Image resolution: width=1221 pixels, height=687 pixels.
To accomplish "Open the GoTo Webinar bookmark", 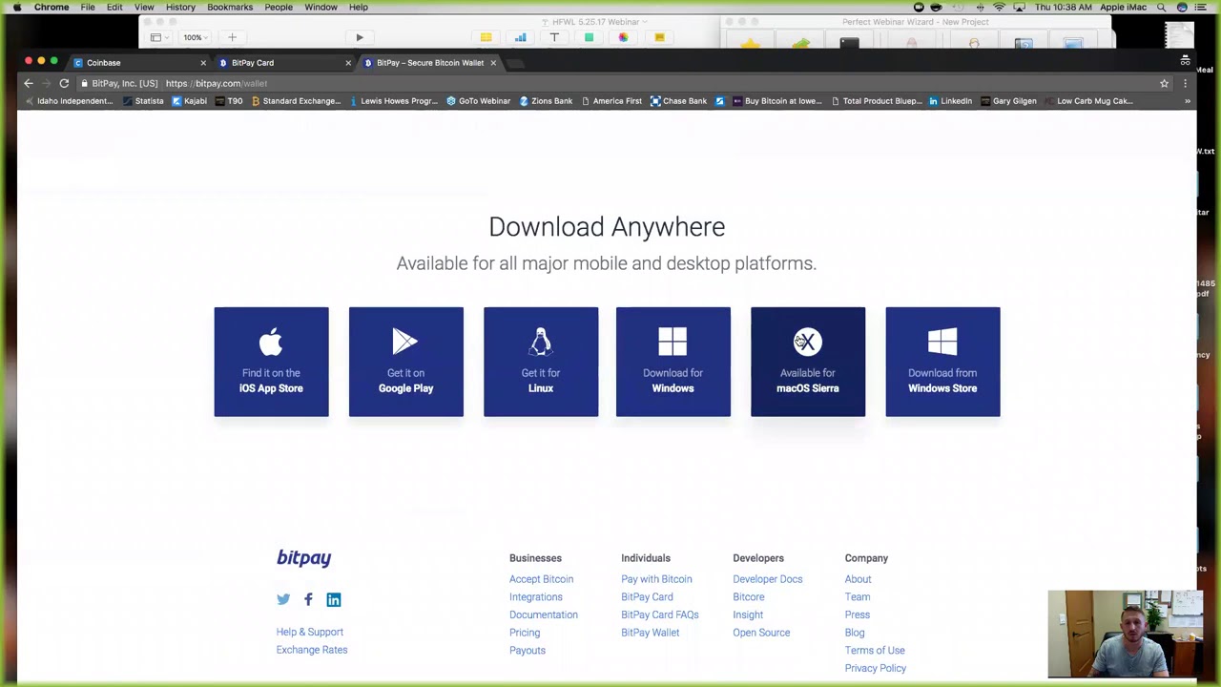I will click(x=478, y=101).
